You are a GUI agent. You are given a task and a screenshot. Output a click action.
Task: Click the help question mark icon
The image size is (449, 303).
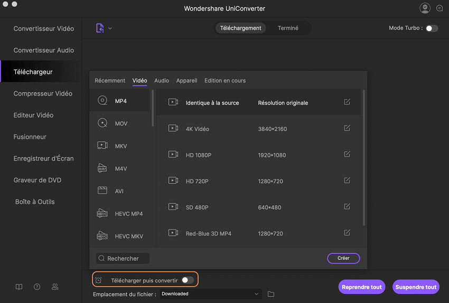pyautogui.click(x=37, y=287)
